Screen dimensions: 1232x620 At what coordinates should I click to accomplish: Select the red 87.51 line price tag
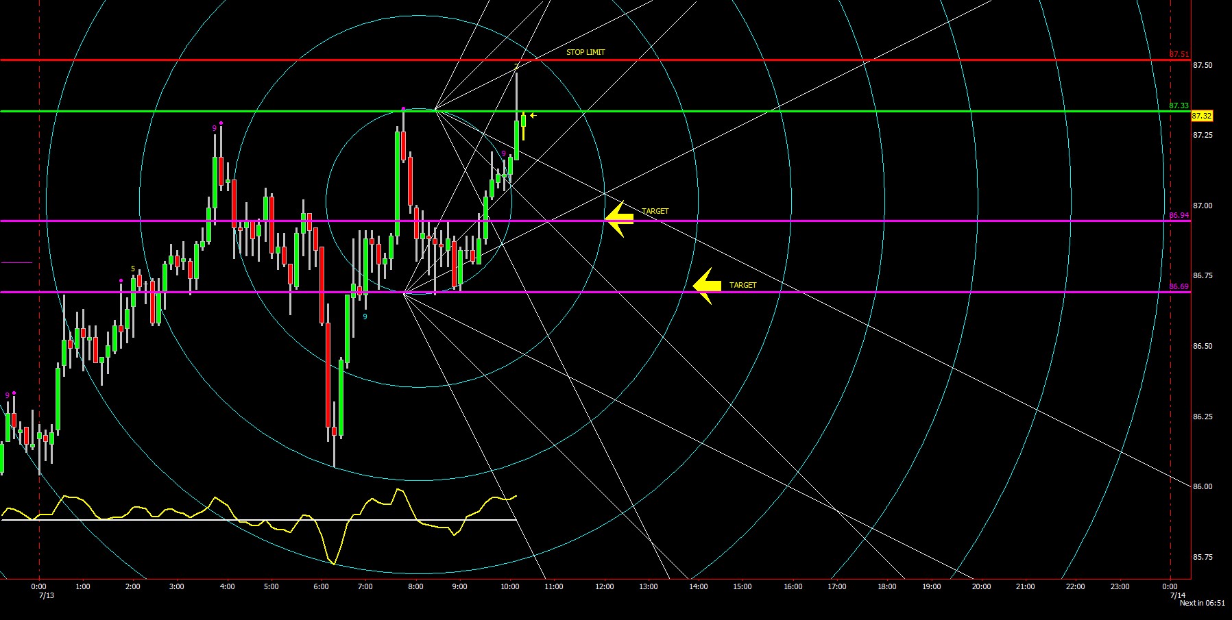pos(1179,54)
